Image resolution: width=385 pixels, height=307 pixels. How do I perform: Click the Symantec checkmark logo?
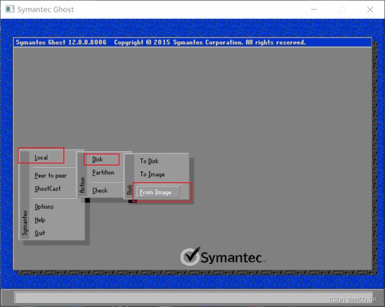(190, 256)
